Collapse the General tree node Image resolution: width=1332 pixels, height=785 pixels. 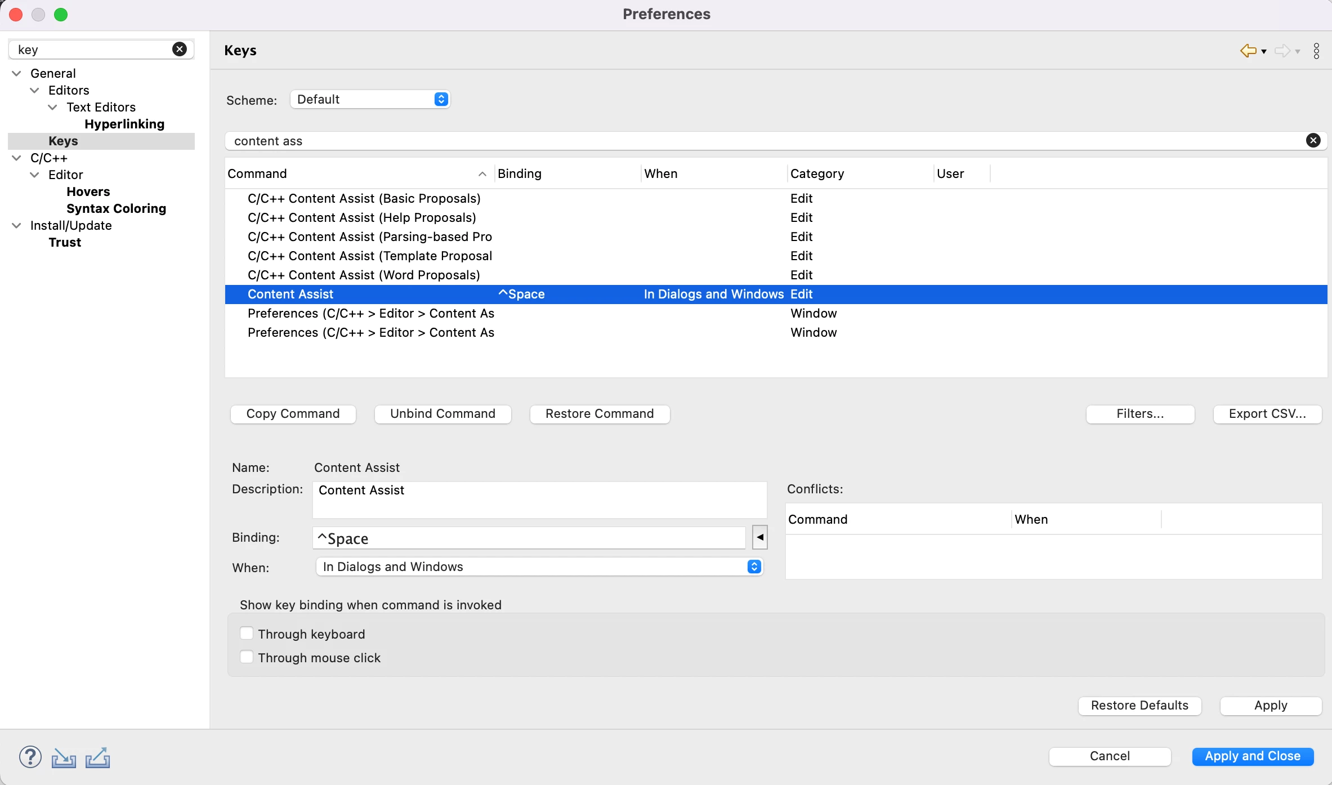tap(17, 73)
